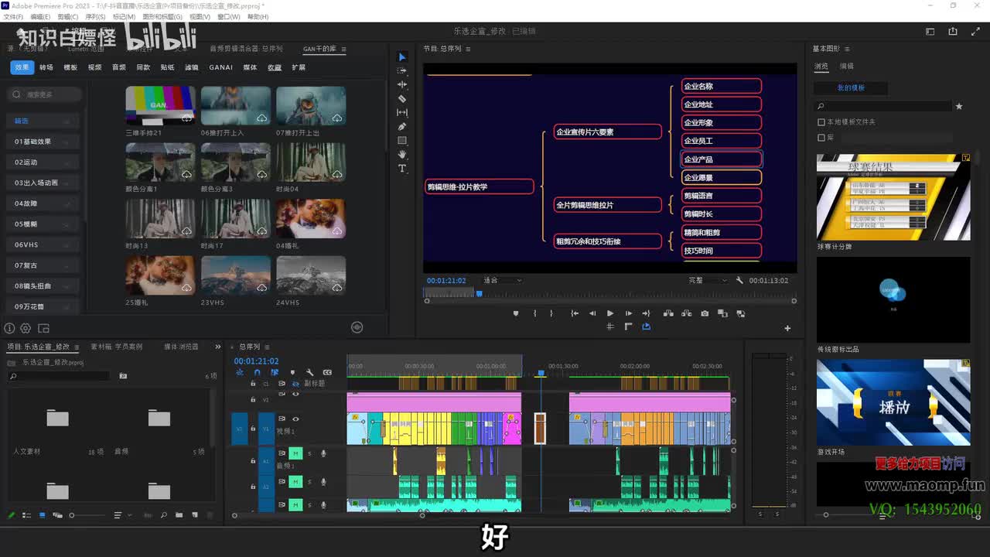Select the Pen tool
This screenshot has height=557, width=990.
point(402,127)
